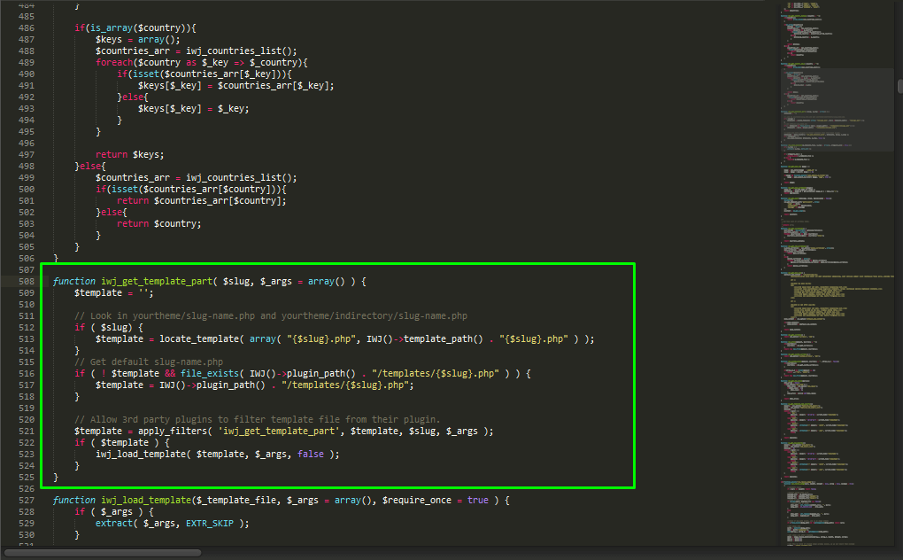903x560 pixels.
Task: Click the code minimap preview on the right
Action: [837, 273]
